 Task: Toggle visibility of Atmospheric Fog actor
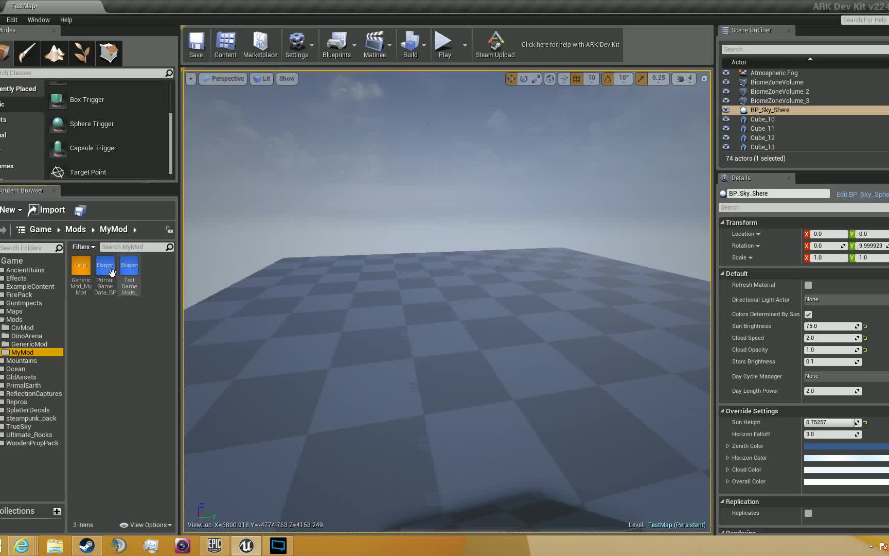726,73
